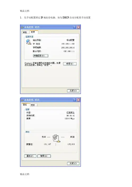Click the network activity computers icon
This screenshot has width=132, height=187.
pos(56,138)
